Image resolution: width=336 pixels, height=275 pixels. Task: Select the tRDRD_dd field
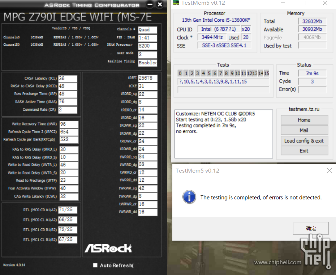click(148, 118)
